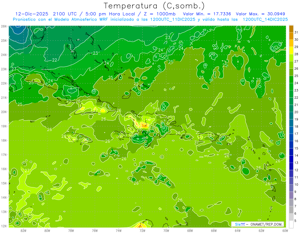The image size is (303, 234).
Task: Click the 23N latitude axis label
Action: point(4,69)
